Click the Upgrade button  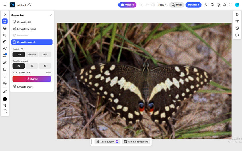[x=127, y=5]
